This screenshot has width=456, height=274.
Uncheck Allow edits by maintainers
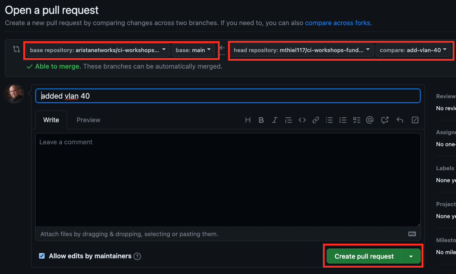click(42, 256)
